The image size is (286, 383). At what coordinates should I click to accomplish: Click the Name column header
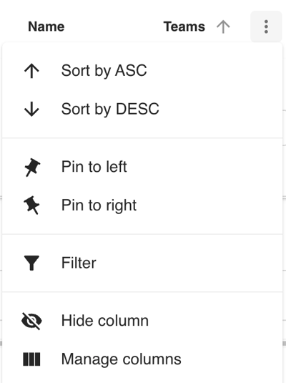(x=46, y=26)
